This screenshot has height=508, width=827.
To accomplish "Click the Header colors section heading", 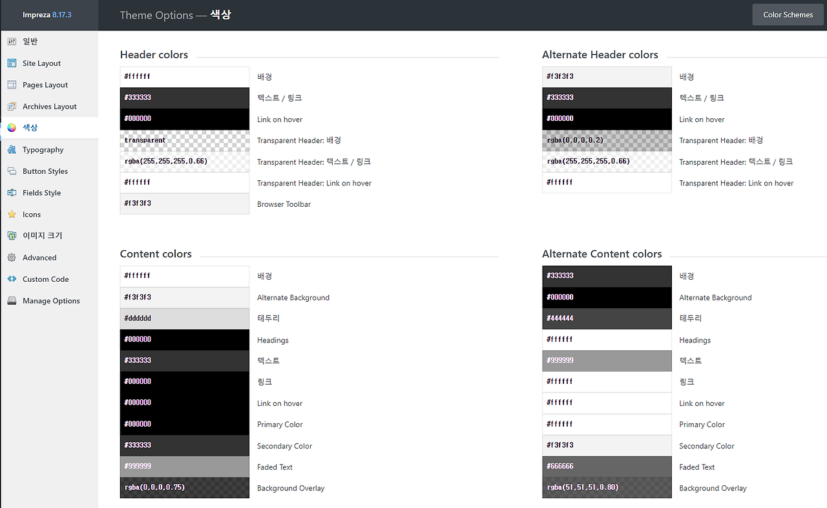I will (x=154, y=55).
